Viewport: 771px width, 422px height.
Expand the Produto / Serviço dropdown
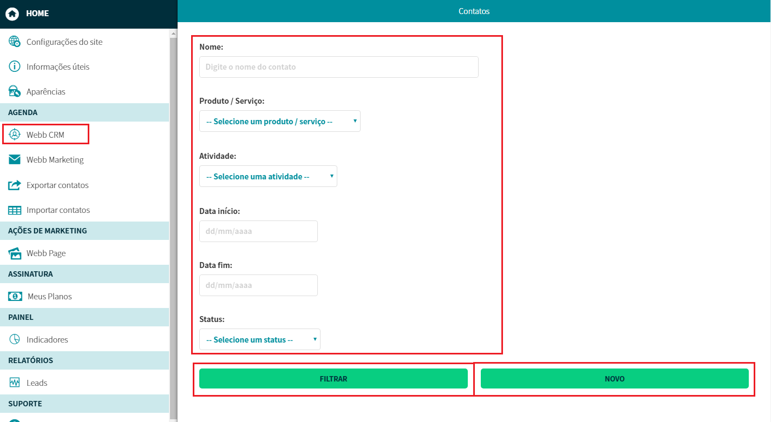point(279,122)
